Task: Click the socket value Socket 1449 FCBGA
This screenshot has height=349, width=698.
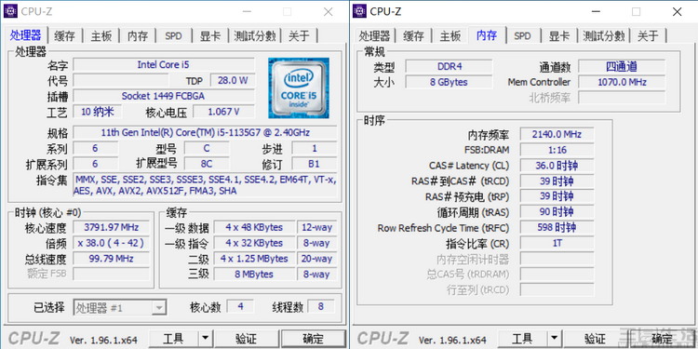Action: [x=164, y=96]
